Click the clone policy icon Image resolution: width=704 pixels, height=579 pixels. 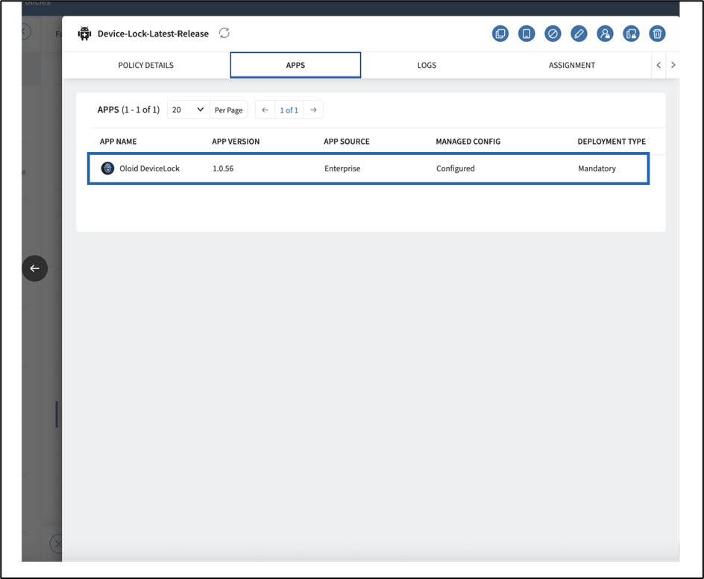(500, 34)
